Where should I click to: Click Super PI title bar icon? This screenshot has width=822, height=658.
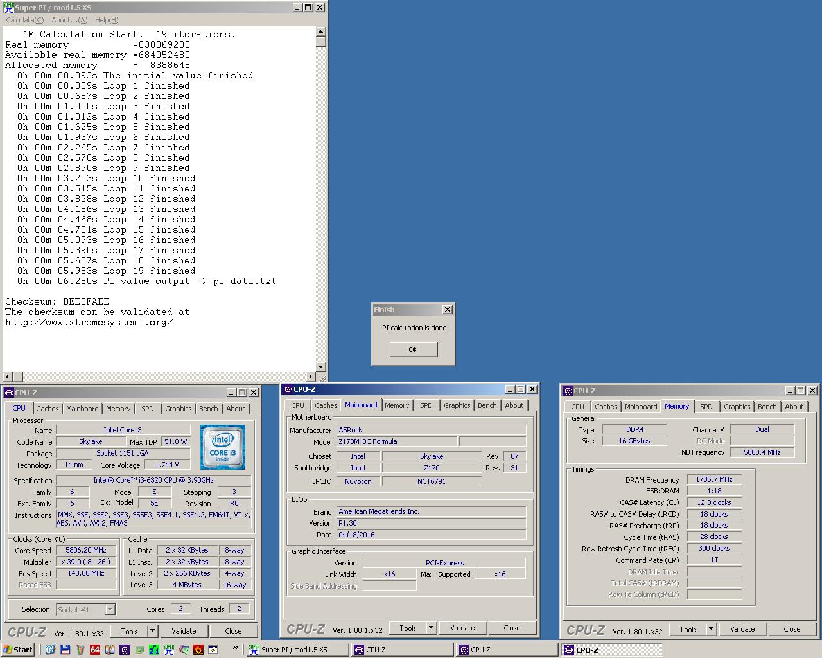pyautogui.click(x=8, y=8)
